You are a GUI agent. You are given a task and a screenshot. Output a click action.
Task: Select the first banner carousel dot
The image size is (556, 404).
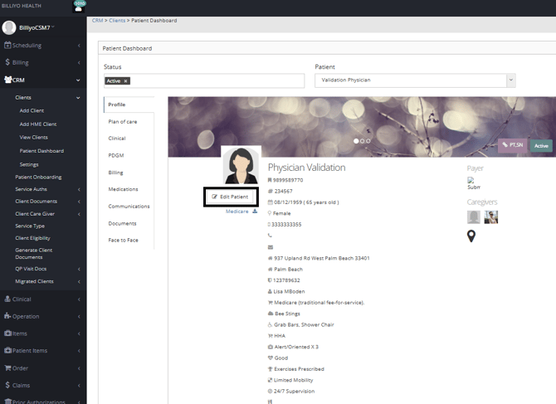point(357,141)
